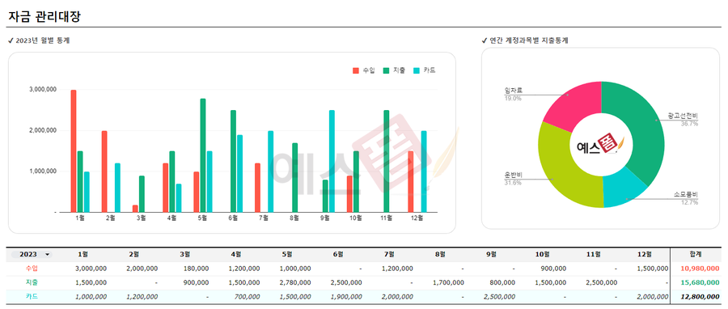Click the 1,900,000 cell for 6월 카드
This screenshot has height=309, width=728.
(346, 297)
